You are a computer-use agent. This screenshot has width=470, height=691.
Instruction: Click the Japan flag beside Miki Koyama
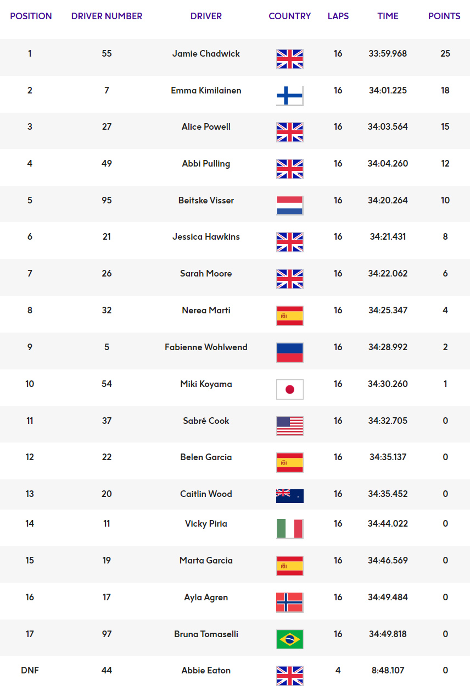click(x=290, y=389)
